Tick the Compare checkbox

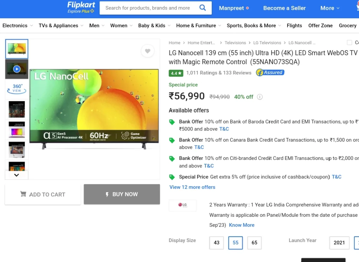[350, 42]
